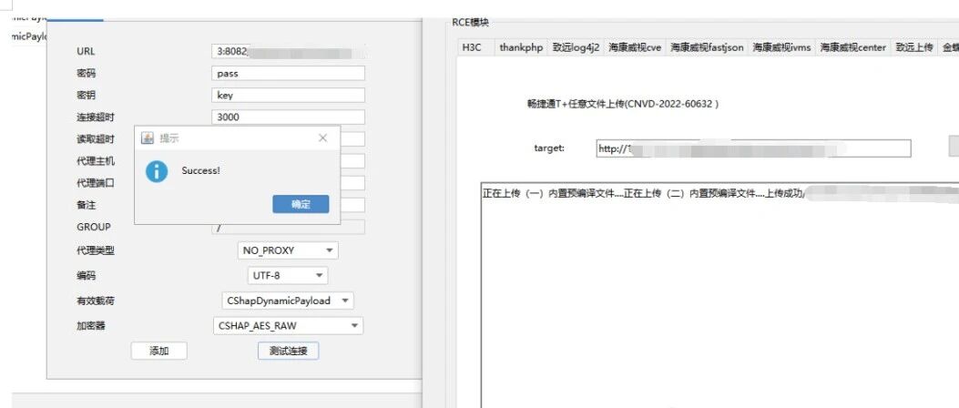This screenshot has height=408, width=959.
Task: Click the GROUP input field
Action: pyautogui.click(x=288, y=227)
